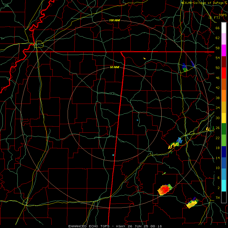Click the legend value 58
Viewport: 228px width, 228px height.
[218, 48]
